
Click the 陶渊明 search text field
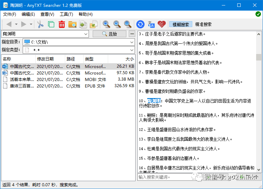pyautogui.click(x=43, y=34)
